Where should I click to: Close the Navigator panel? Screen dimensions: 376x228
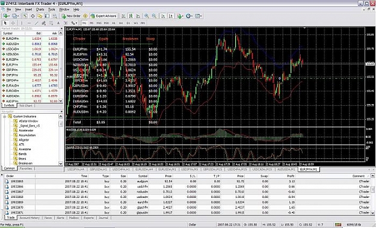coord(61,112)
